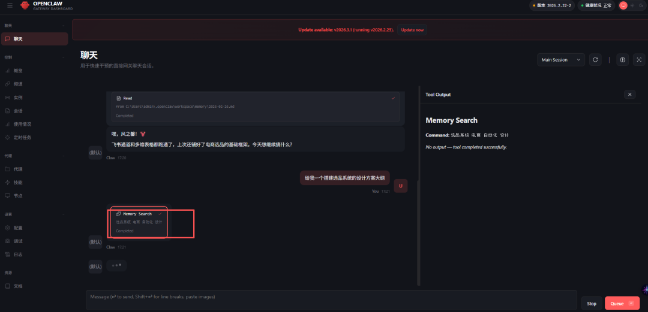Open 配置 config in sidebar
This screenshot has width=648, height=312.
pos(34,228)
